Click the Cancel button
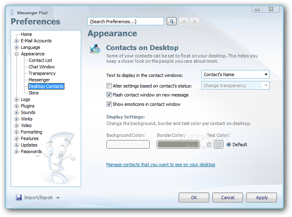This screenshot has height=217, width=292. (228, 197)
